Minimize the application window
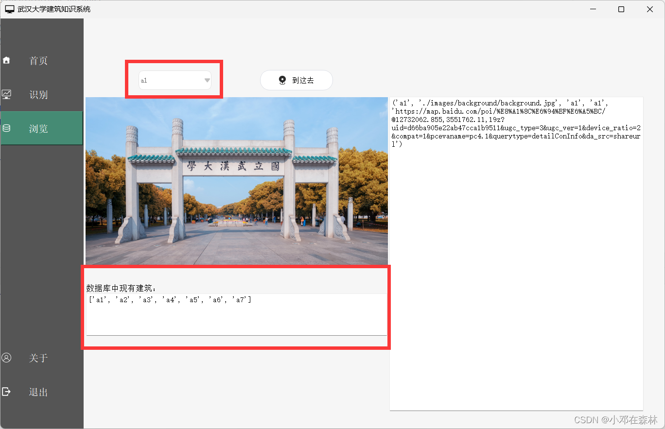Screen dimensions: 665x429 pos(593,9)
